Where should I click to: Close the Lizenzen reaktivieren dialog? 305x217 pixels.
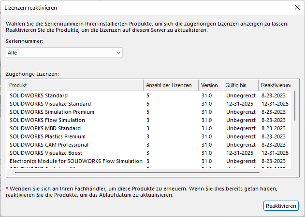click(x=297, y=7)
